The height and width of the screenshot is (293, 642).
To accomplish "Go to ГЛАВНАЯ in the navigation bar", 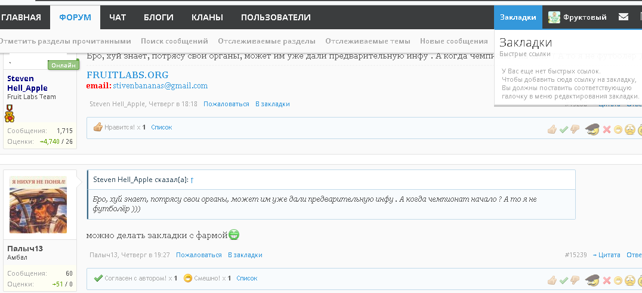I will (x=21, y=17).
